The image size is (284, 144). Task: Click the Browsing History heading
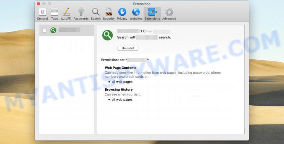pos(119,90)
